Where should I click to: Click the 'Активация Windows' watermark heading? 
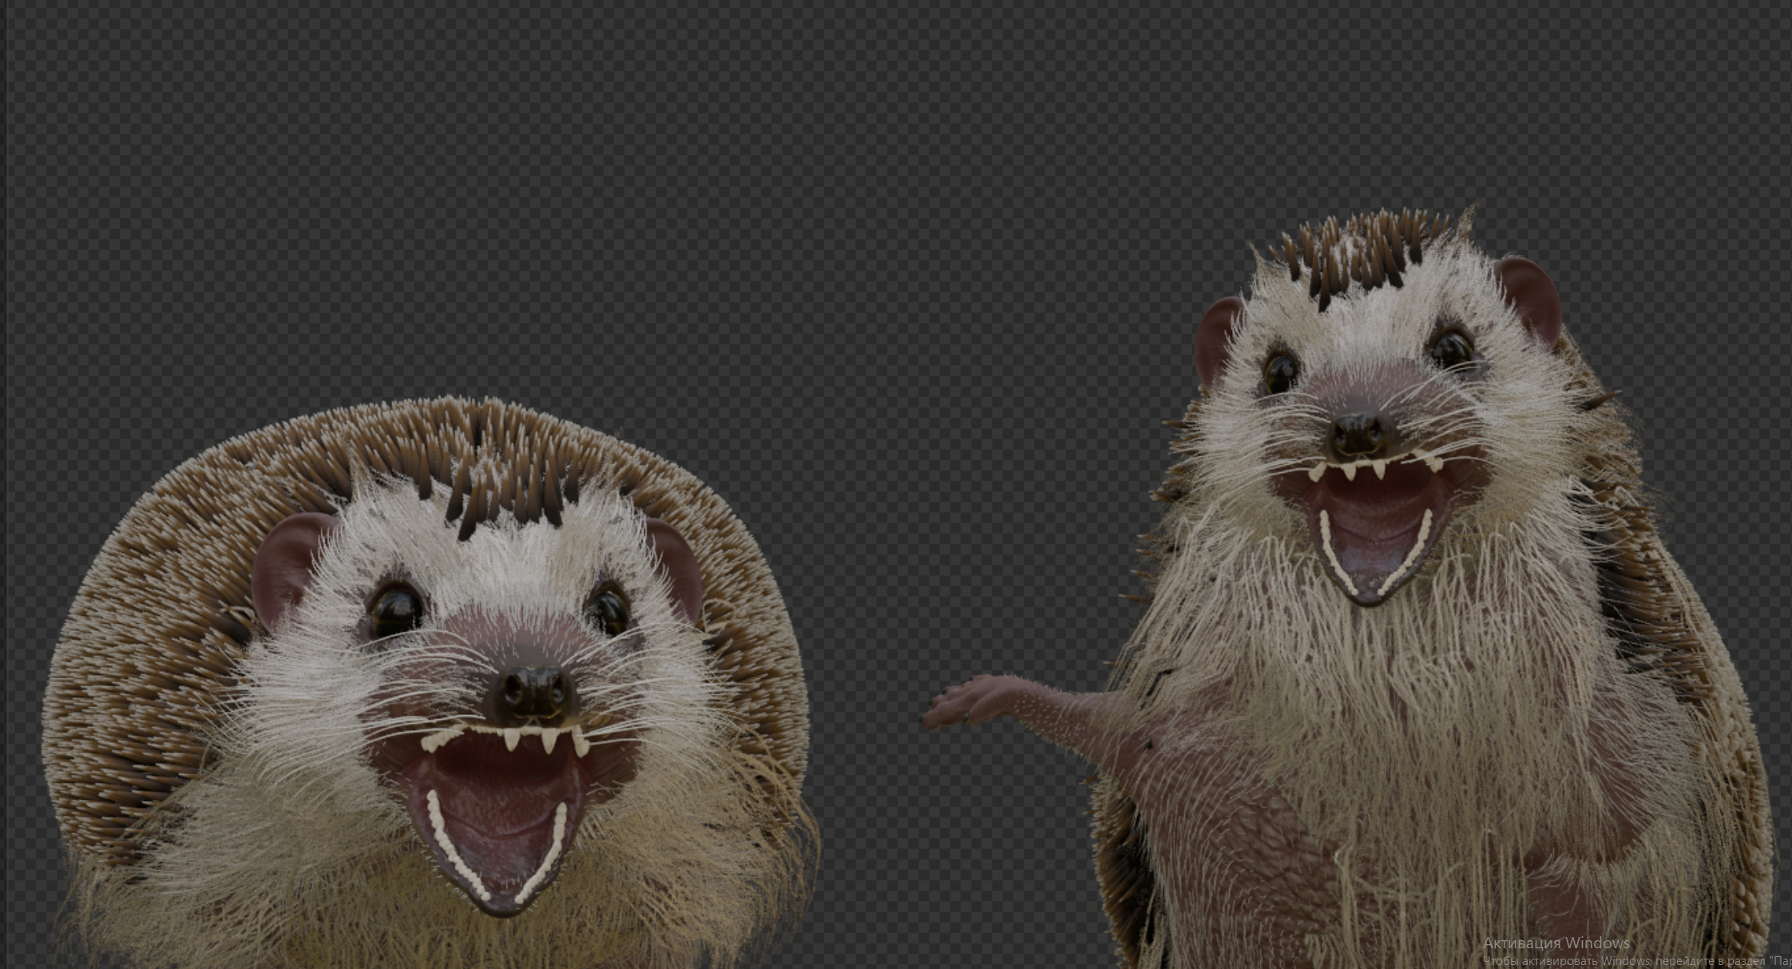click(x=1556, y=943)
